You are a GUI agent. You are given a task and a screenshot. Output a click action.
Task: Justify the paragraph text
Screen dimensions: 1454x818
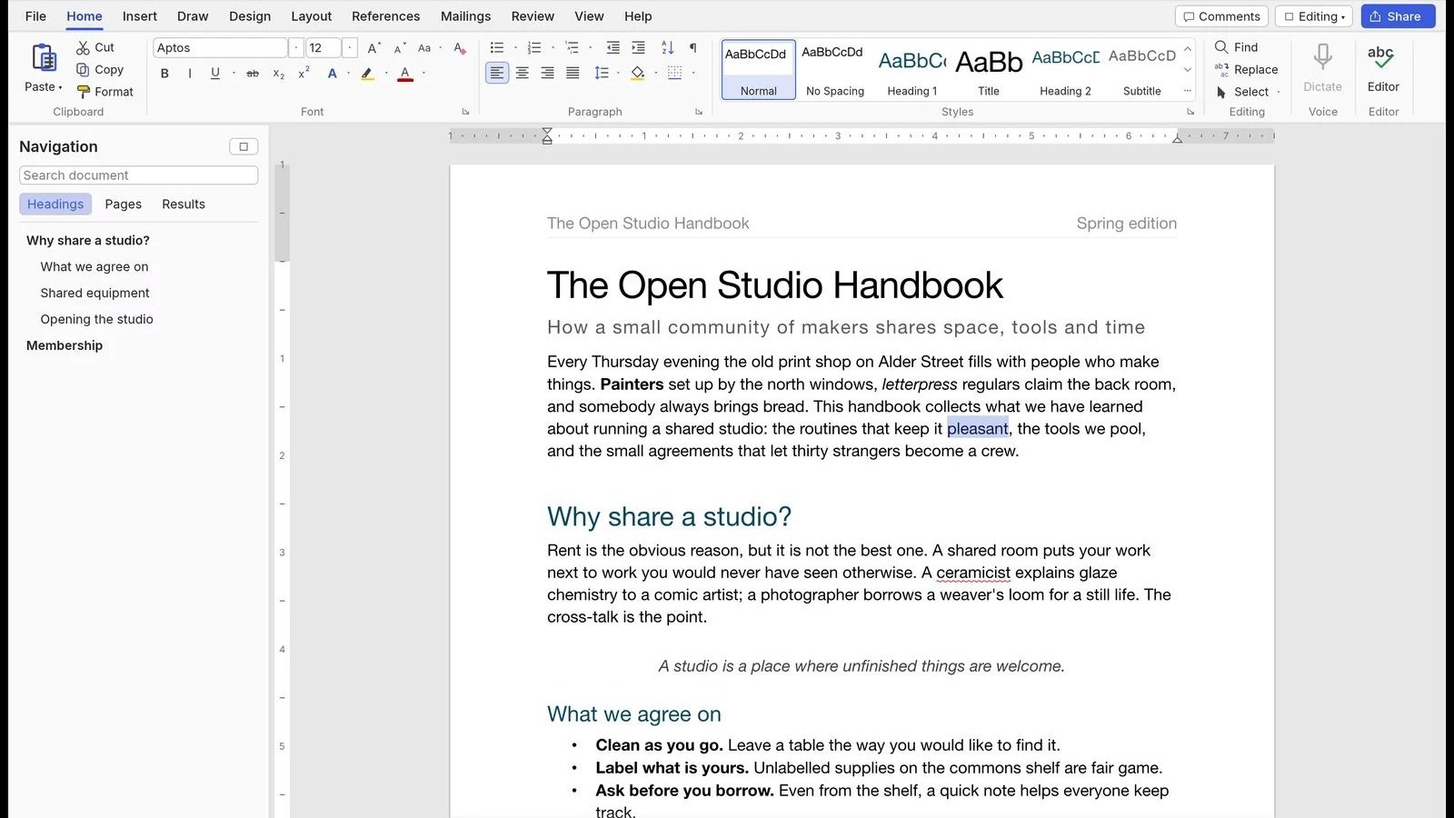(x=573, y=74)
